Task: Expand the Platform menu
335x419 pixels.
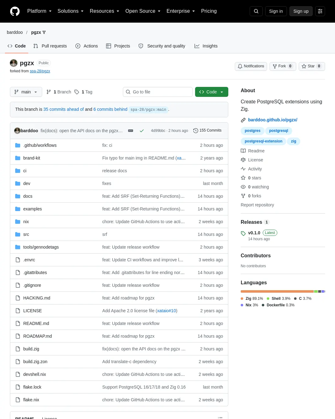Action: coord(39,11)
